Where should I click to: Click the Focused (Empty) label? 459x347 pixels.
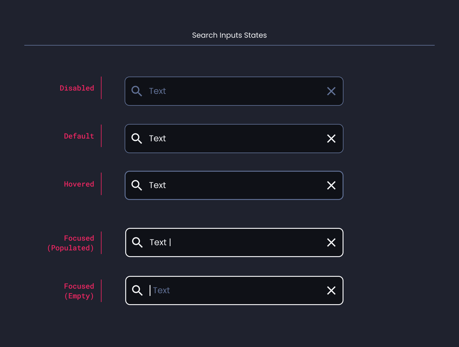click(x=79, y=291)
